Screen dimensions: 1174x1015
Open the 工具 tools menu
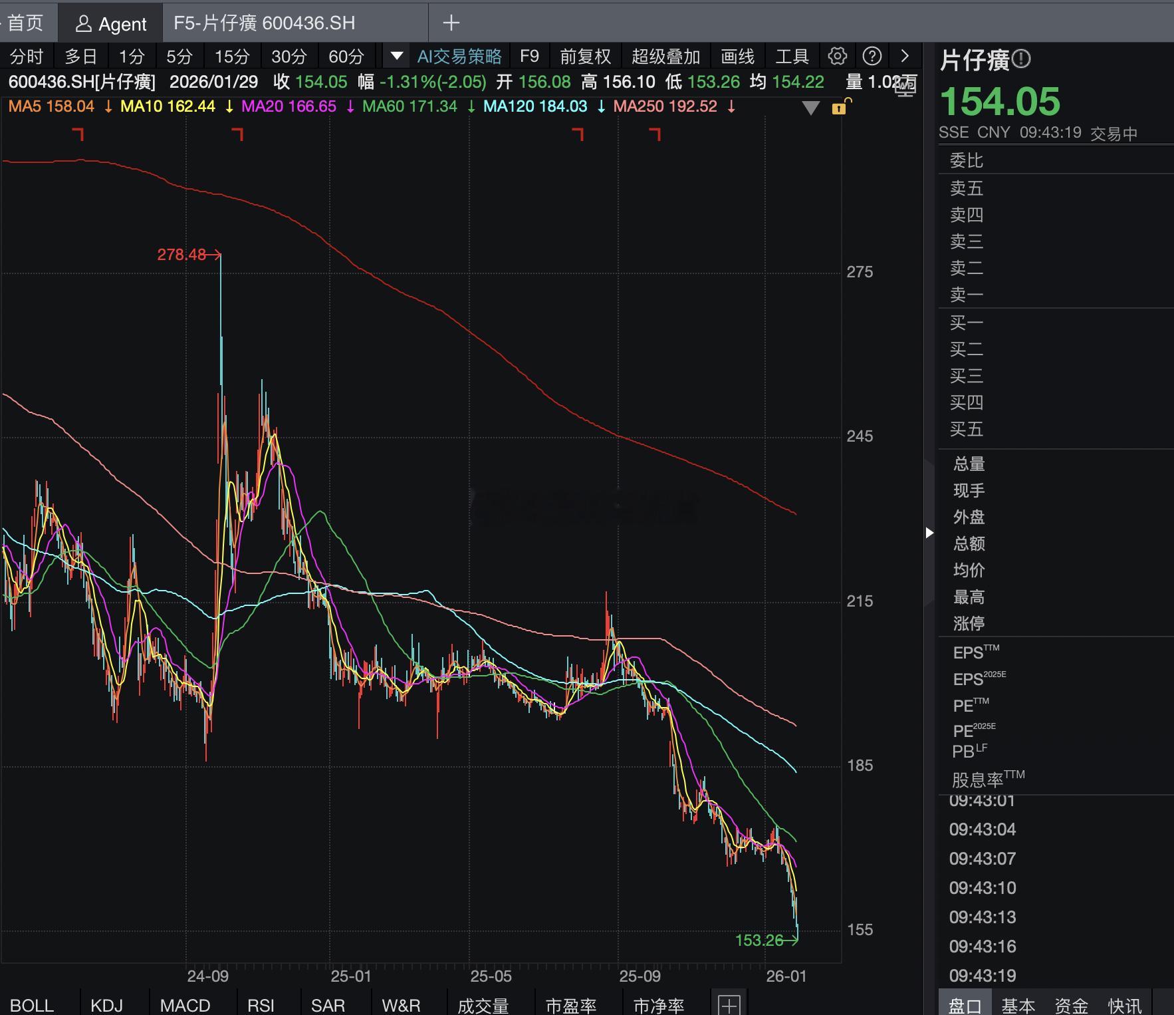792,57
